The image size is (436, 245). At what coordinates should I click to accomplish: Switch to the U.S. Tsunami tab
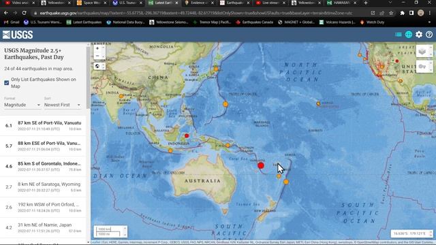click(x=128, y=3)
